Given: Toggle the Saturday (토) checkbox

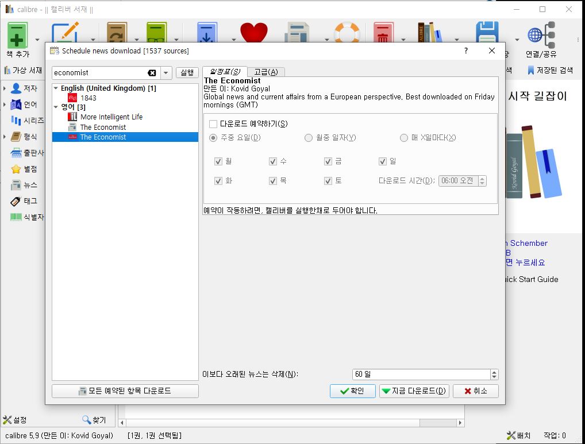Looking at the screenshot, I should point(328,181).
